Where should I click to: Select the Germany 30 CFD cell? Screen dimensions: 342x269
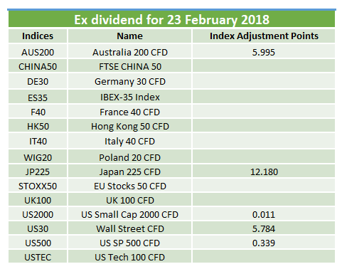[x=129, y=81]
